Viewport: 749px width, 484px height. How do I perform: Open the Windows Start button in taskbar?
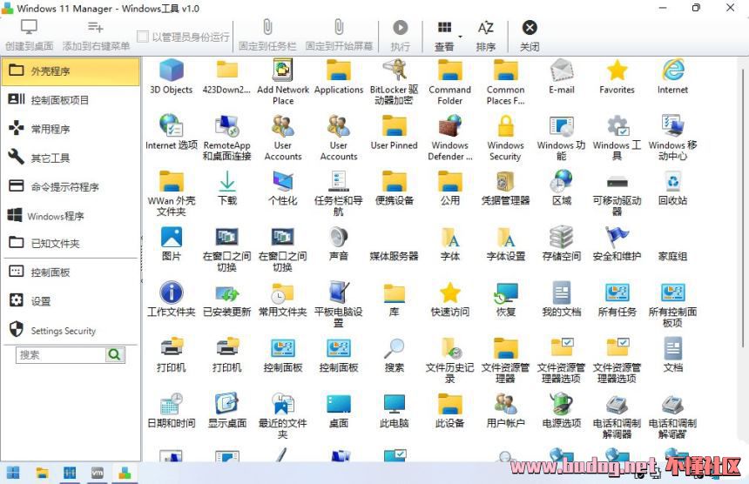(x=13, y=473)
